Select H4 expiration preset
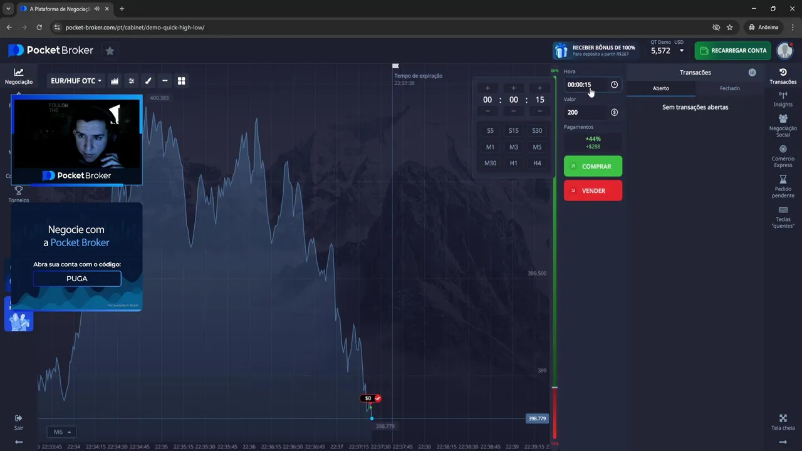This screenshot has height=451, width=802. coord(537,163)
